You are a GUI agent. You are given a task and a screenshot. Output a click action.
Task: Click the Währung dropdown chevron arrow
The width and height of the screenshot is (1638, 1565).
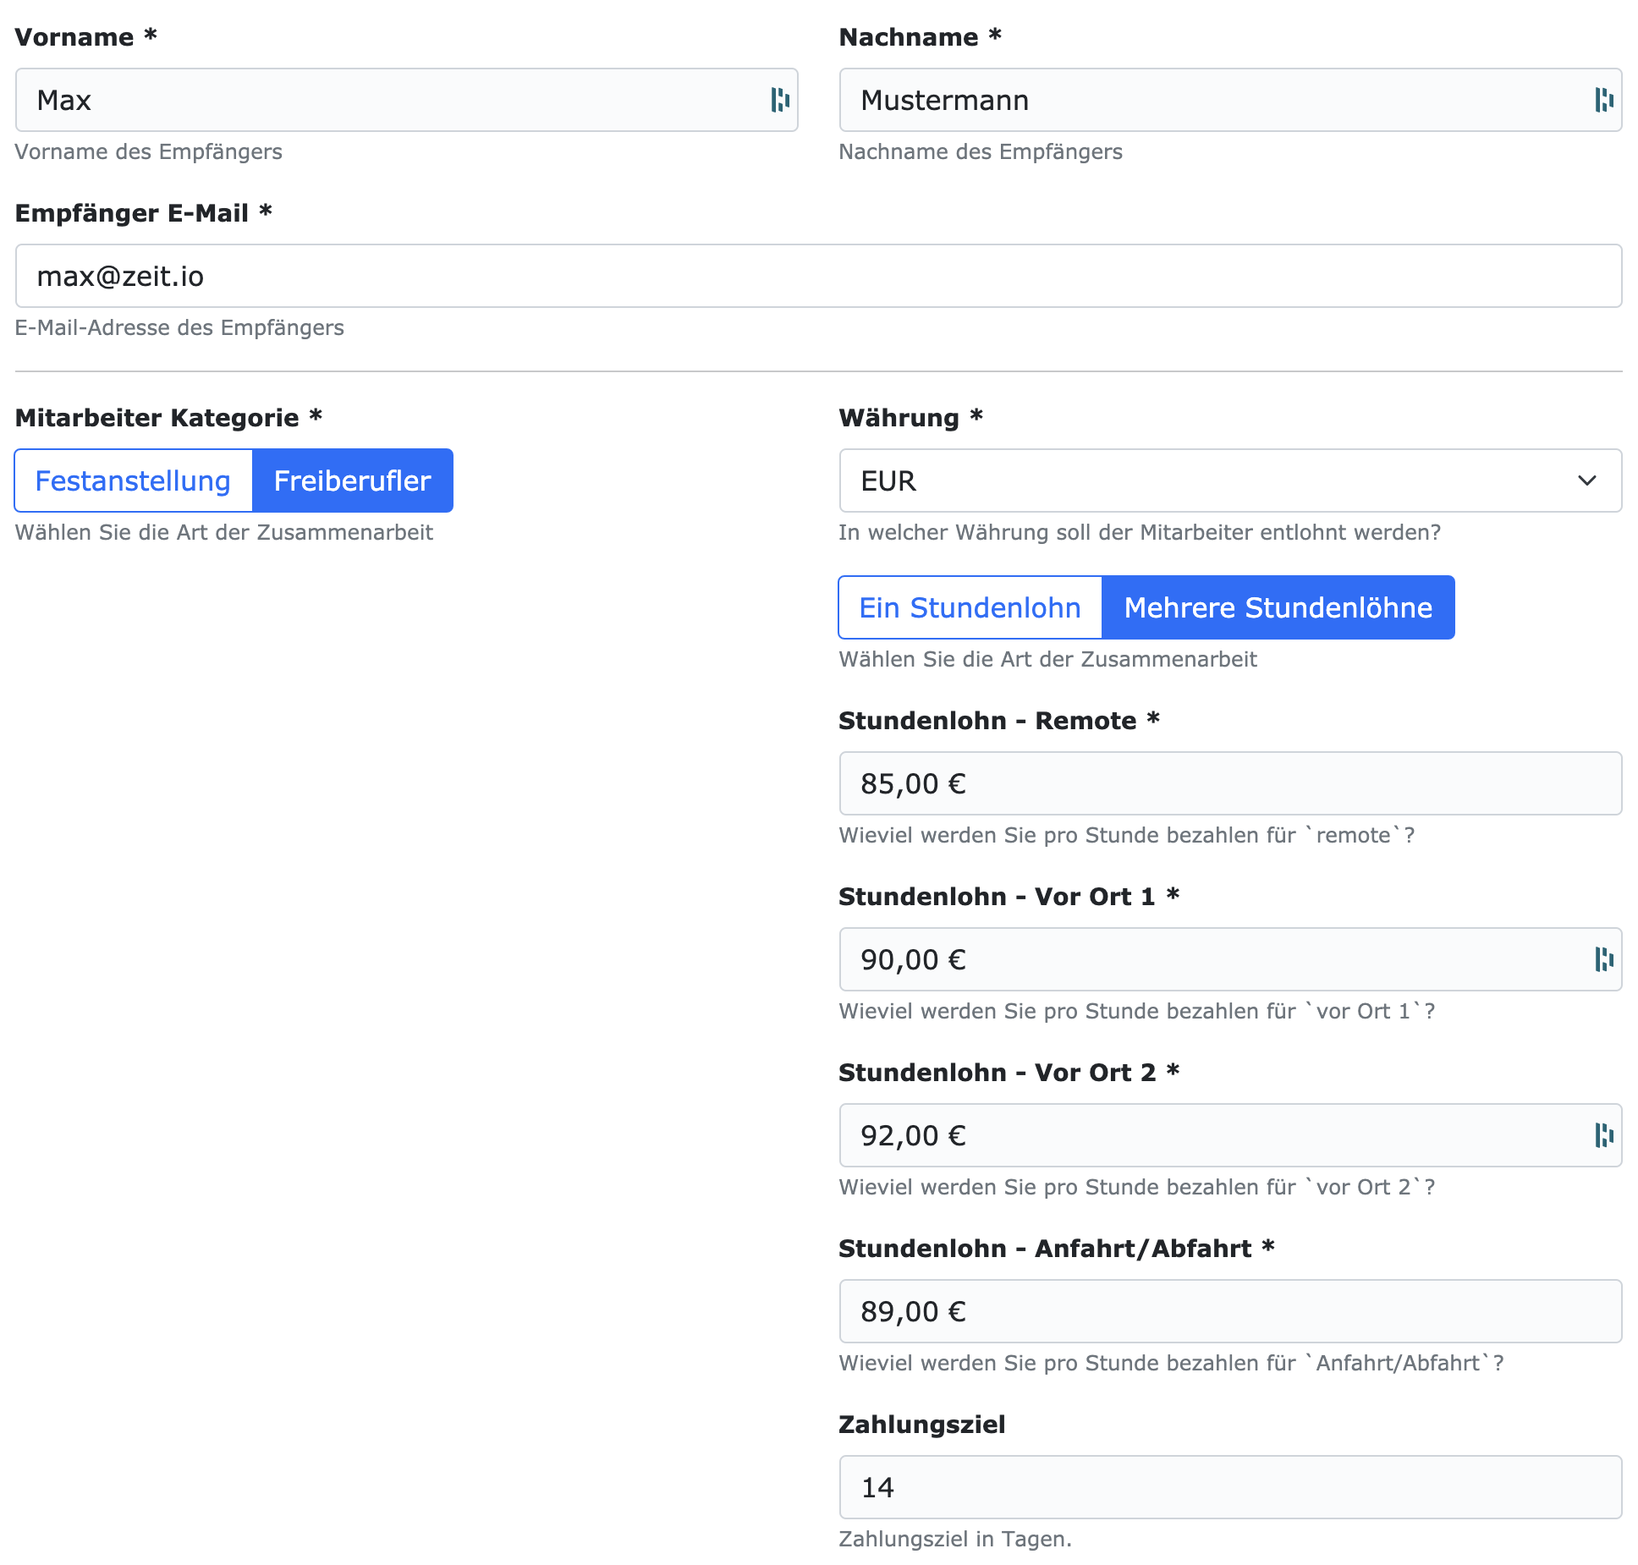pos(1586,480)
